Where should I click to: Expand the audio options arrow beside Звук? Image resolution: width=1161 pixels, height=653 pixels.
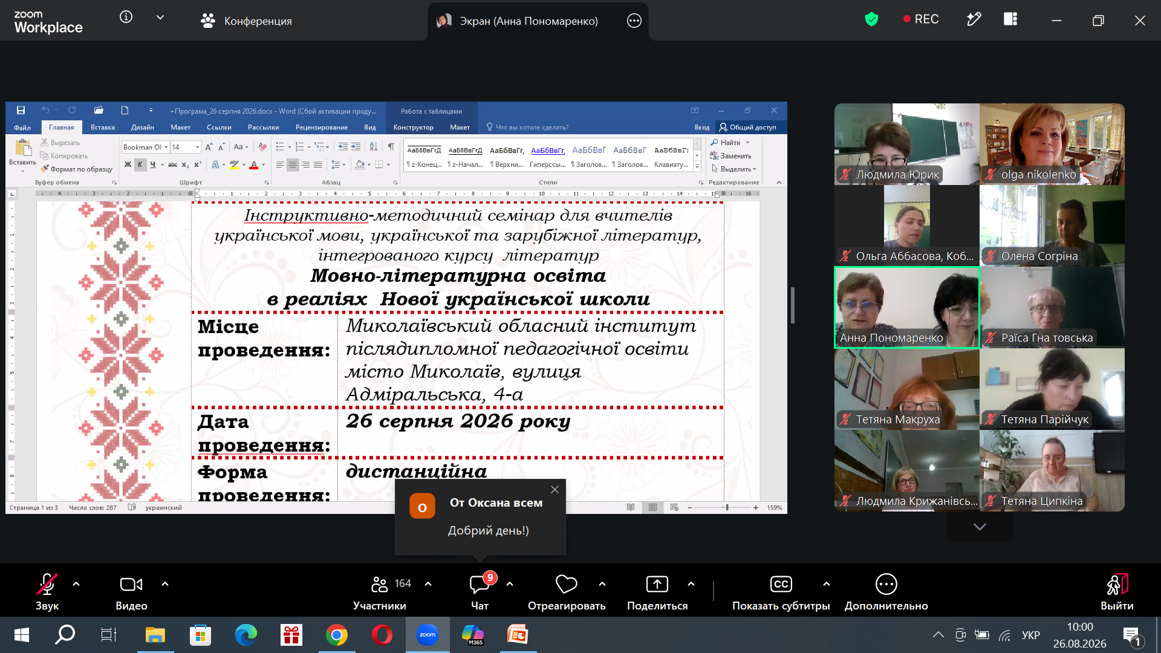76,584
